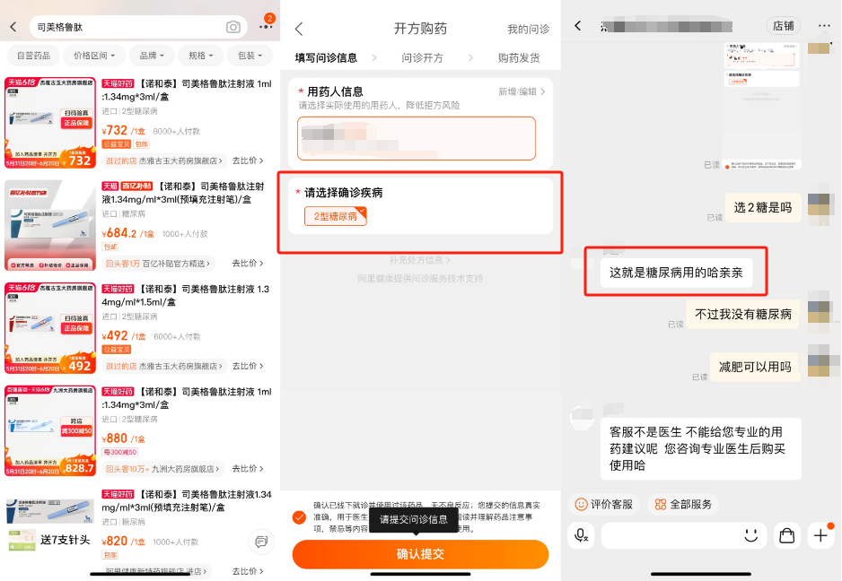Expand the 价格区间 filter dropdown

pos(94,56)
